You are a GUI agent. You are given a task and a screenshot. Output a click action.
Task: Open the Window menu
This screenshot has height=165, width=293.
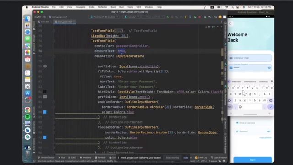click(149, 7)
